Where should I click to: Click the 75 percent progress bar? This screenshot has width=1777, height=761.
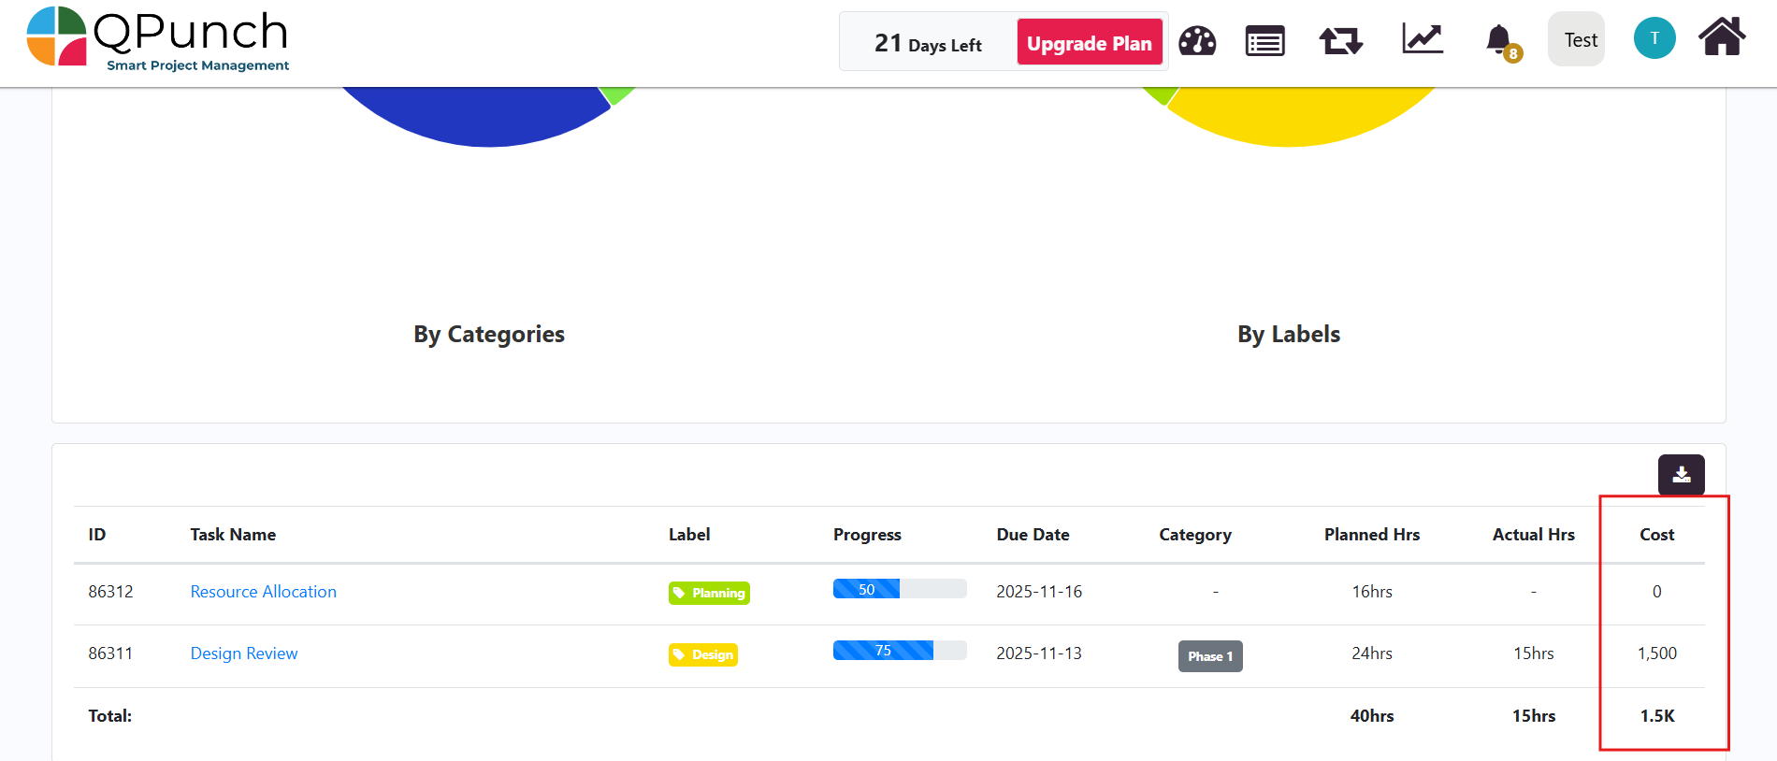point(899,651)
